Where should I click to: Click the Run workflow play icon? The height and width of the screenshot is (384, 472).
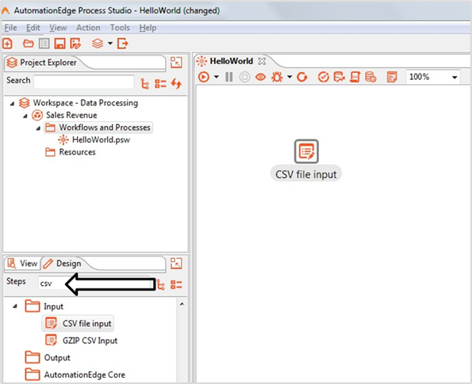pos(204,77)
